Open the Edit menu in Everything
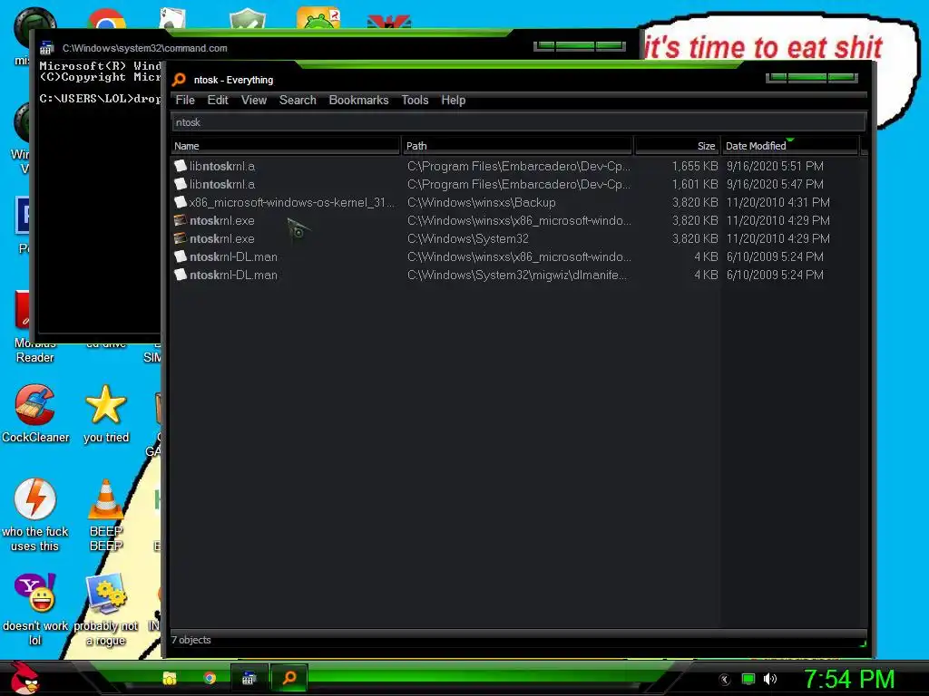 click(x=218, y=100)
